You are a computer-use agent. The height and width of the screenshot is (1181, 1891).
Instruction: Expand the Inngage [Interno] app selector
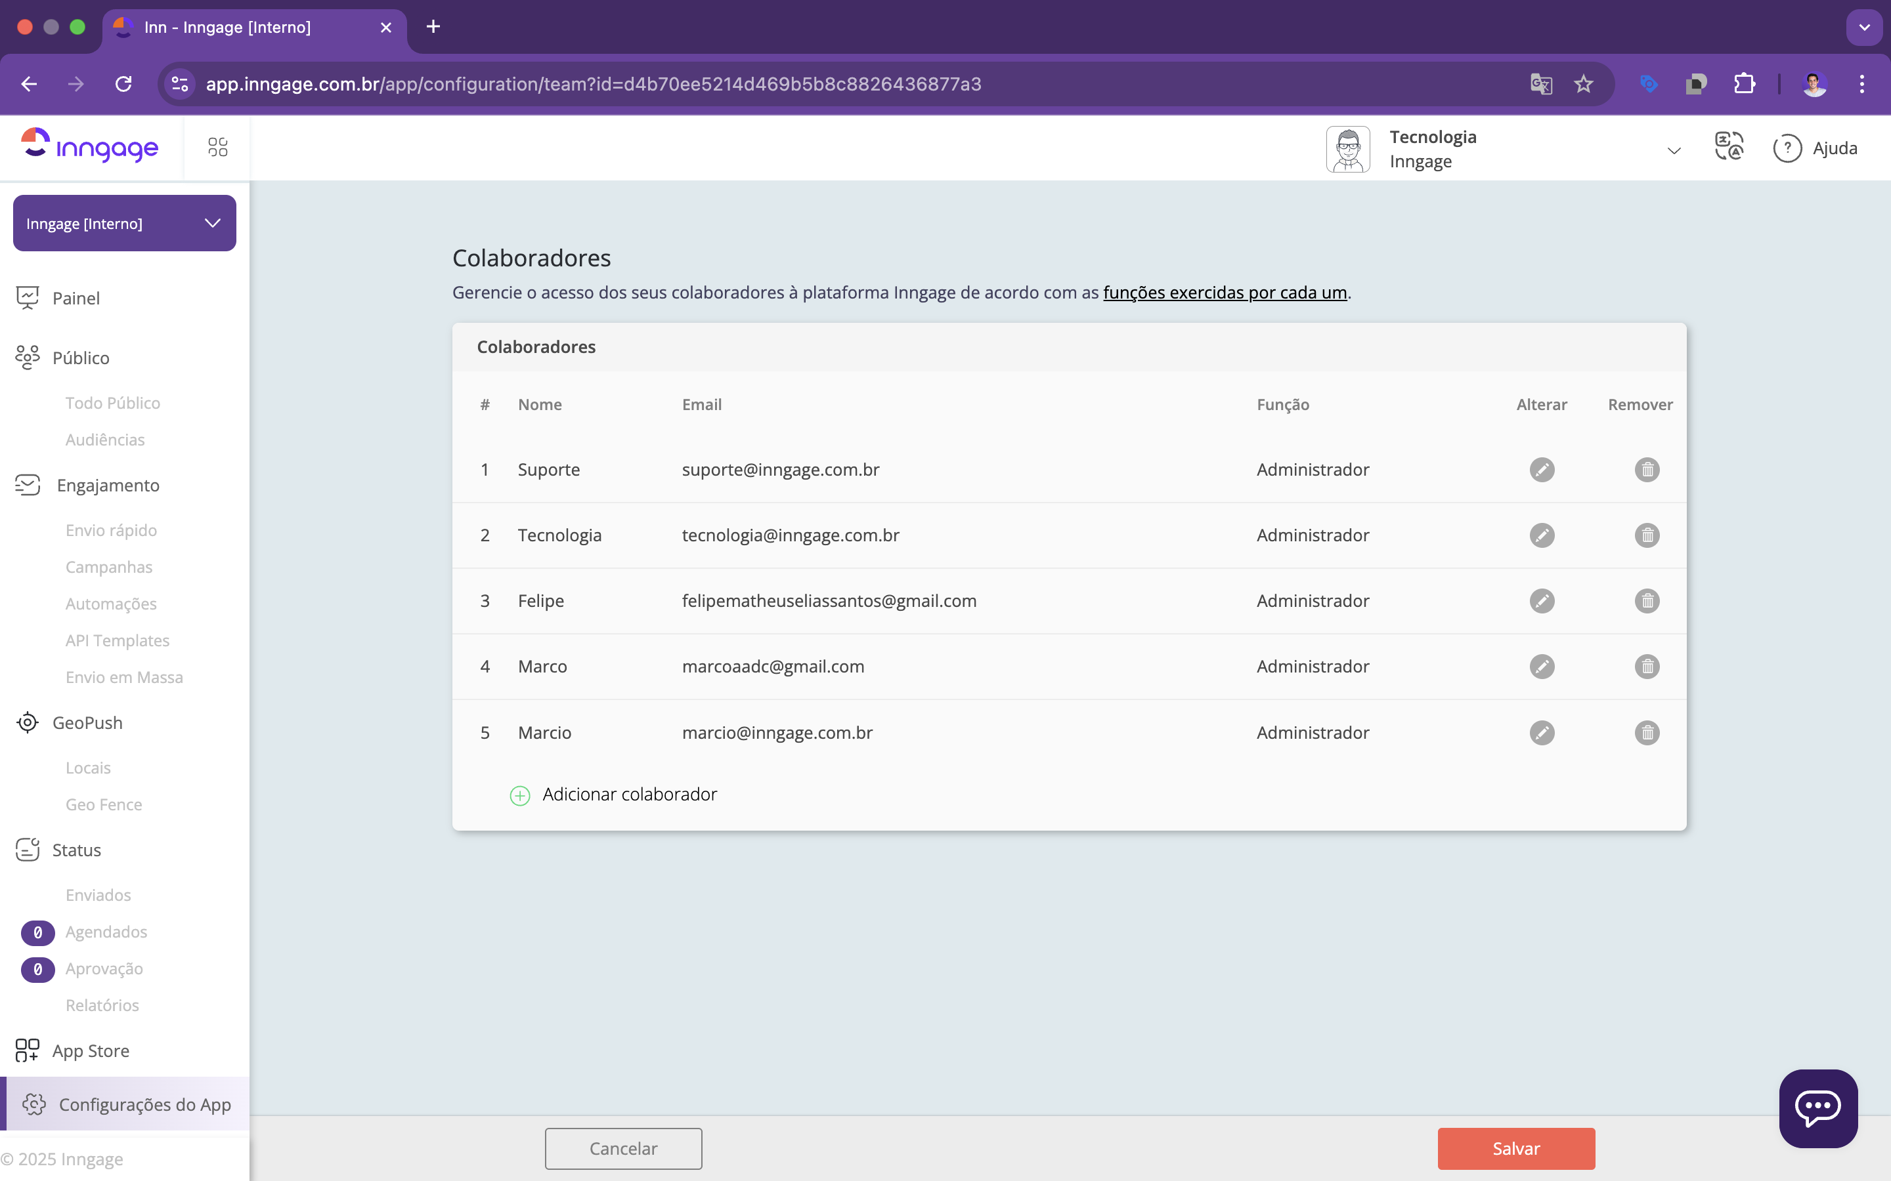coord(125,223)
